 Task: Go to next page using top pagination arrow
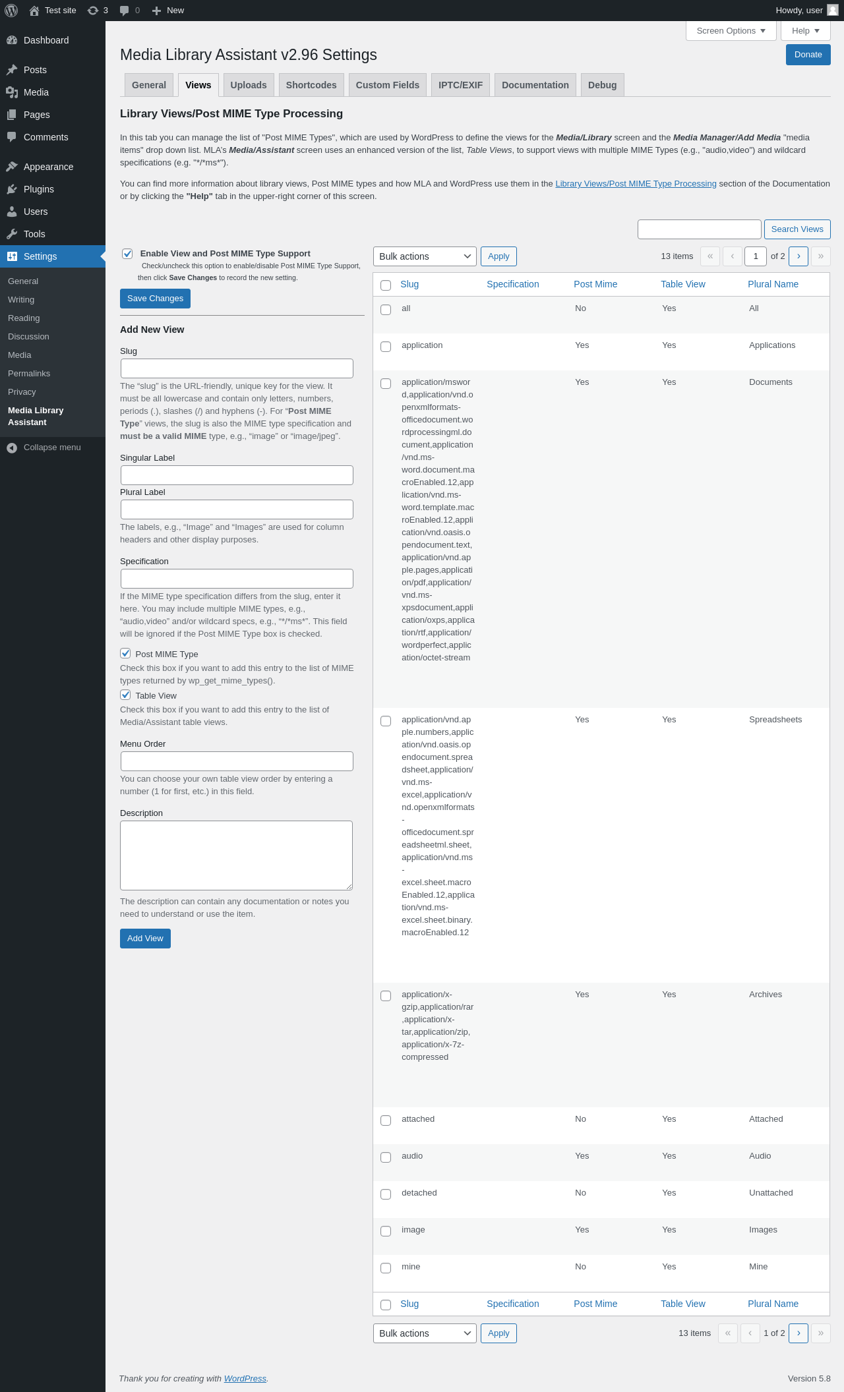799,256
